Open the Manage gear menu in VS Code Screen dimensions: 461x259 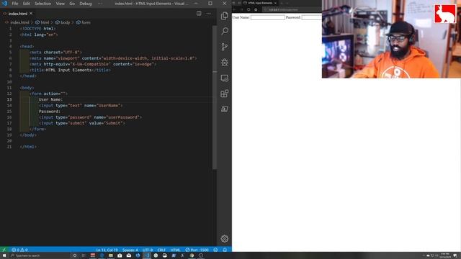click(x=224, y=238)
